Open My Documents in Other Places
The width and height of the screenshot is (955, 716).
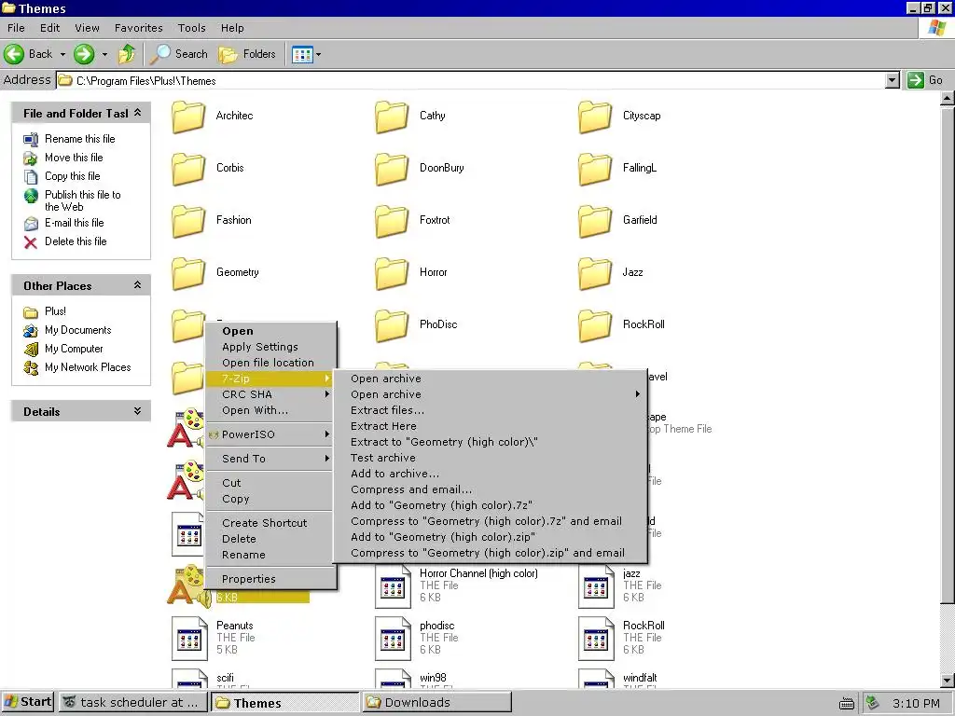pos(78,330)
